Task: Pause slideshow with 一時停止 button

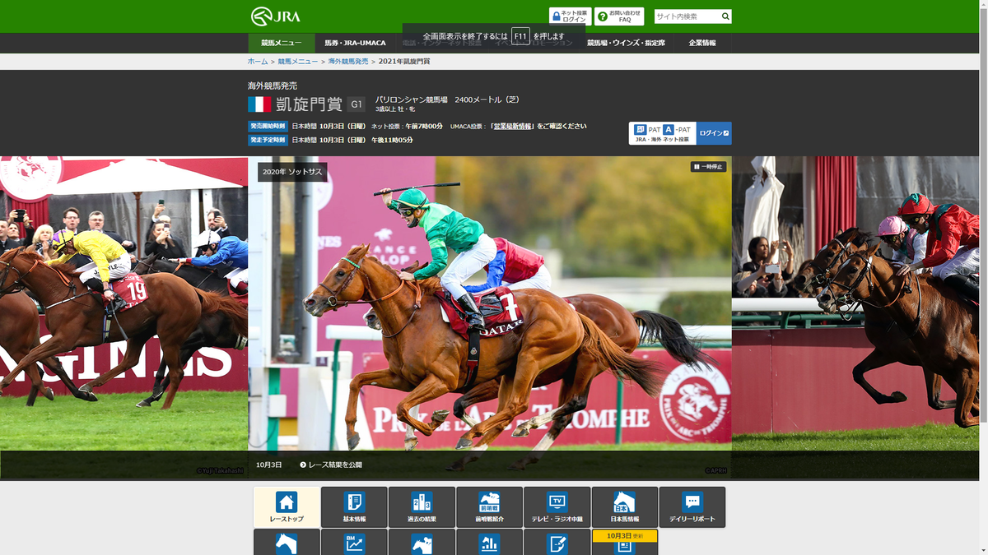Action: 708,167
